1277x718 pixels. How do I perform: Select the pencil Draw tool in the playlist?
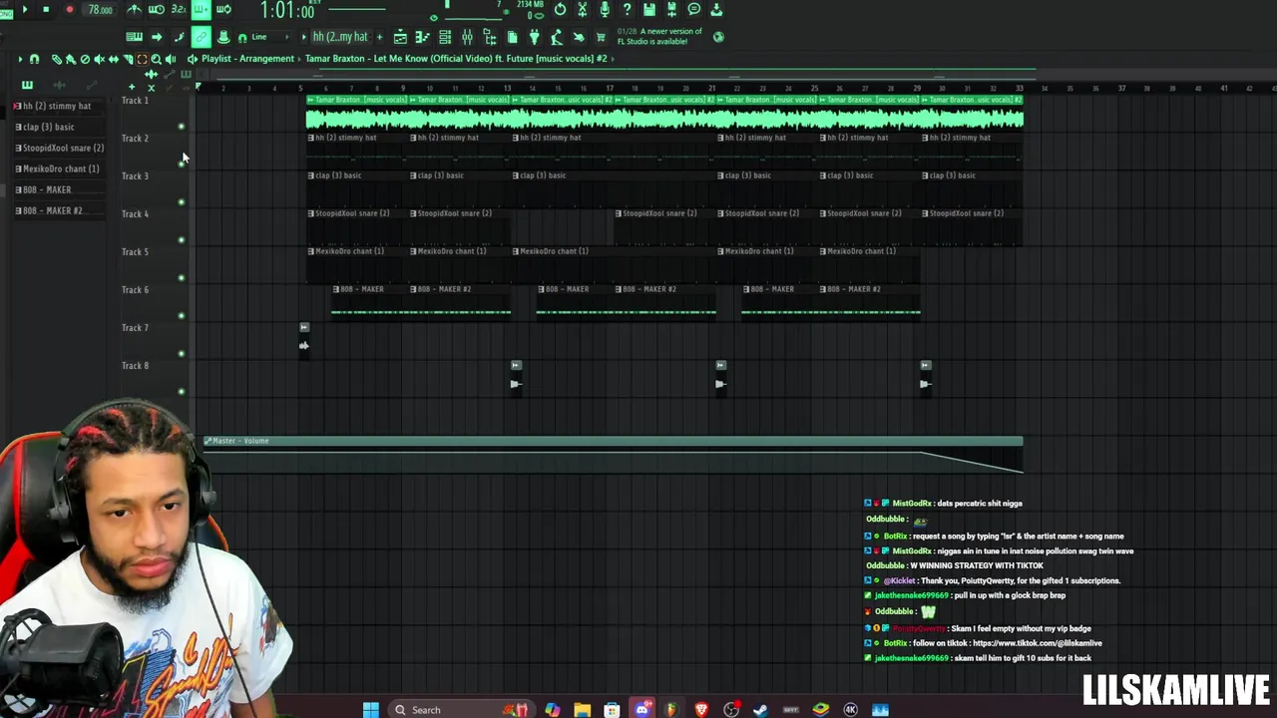point(57,59)
